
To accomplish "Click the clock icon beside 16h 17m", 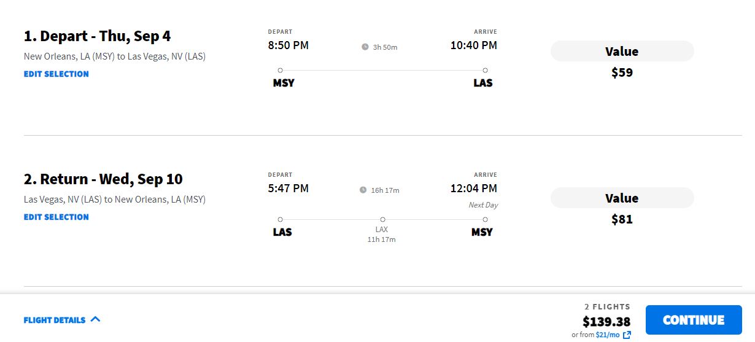I will (x=363, y=190).
